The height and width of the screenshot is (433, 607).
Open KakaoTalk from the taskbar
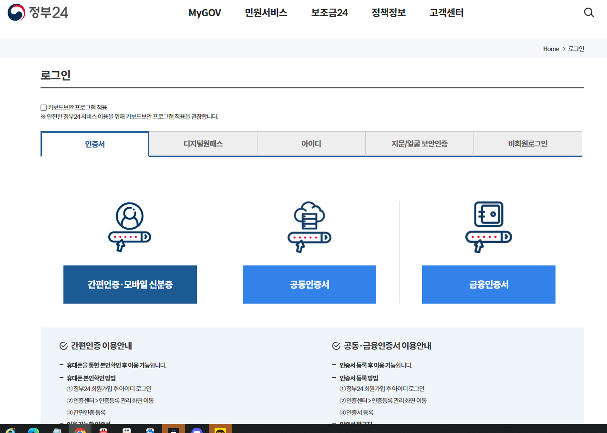[220, 429]
